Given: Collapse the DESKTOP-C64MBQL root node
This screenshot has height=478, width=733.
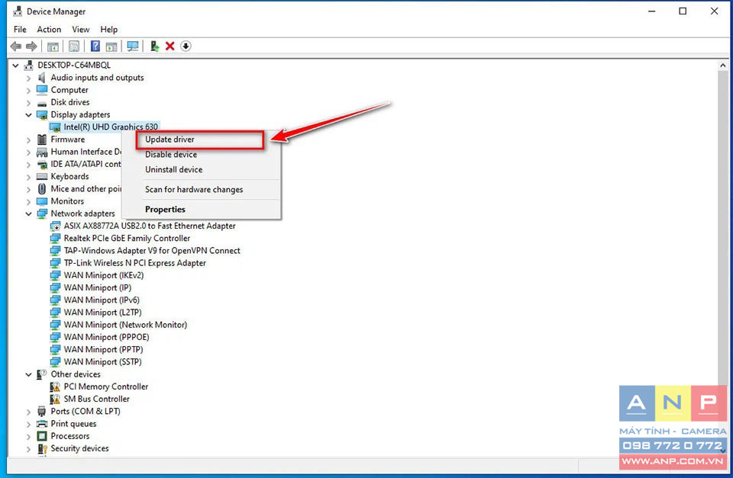Looking at the screenshot, I should (15, 66).
